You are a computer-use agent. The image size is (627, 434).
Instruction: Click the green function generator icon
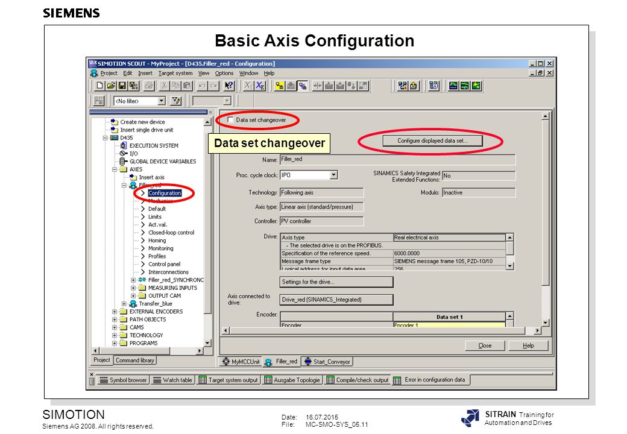[465, 86]
